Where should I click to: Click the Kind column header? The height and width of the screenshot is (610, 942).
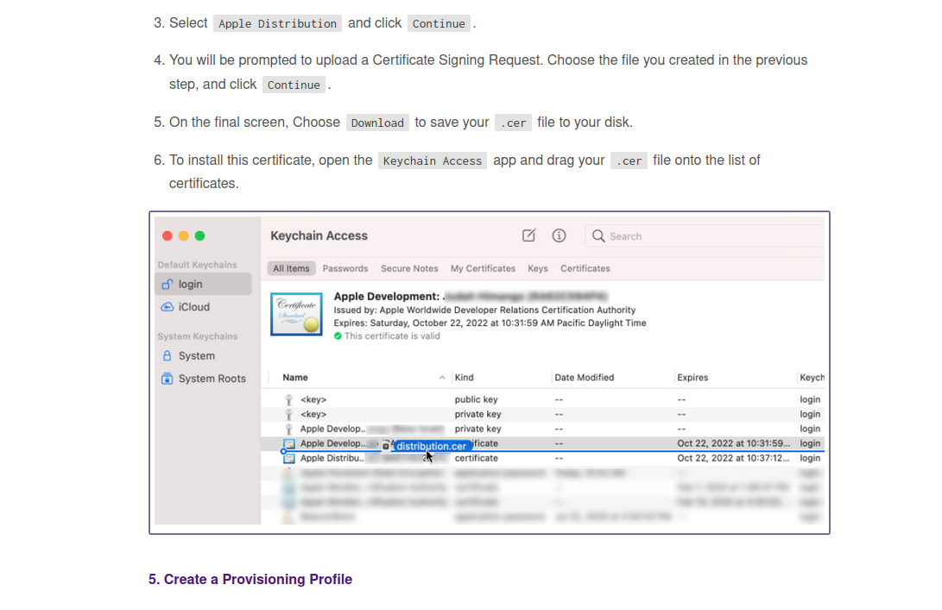(x=464, y=377)
